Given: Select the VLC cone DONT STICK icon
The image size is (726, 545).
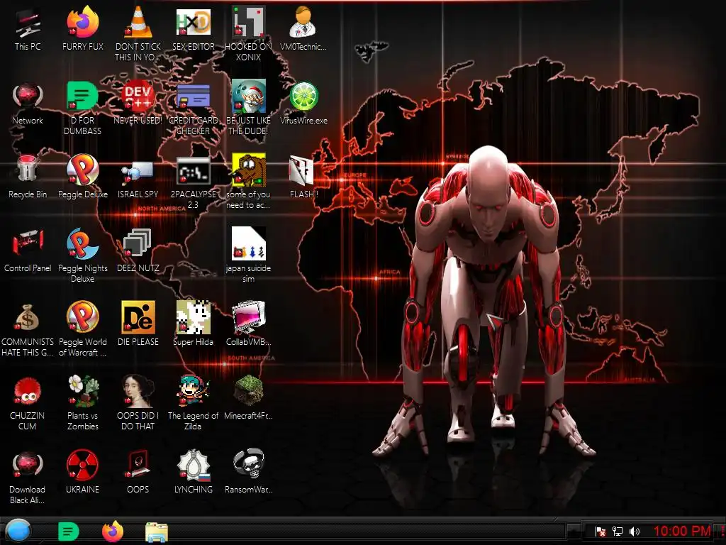Looking at the screenshot, I should 138,22.
